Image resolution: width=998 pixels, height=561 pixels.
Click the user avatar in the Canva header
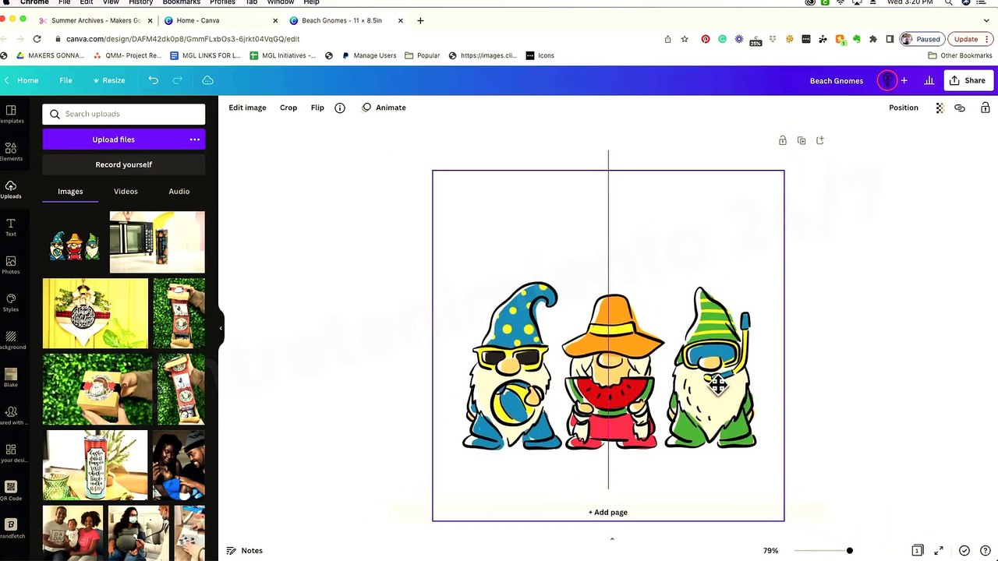887,80
